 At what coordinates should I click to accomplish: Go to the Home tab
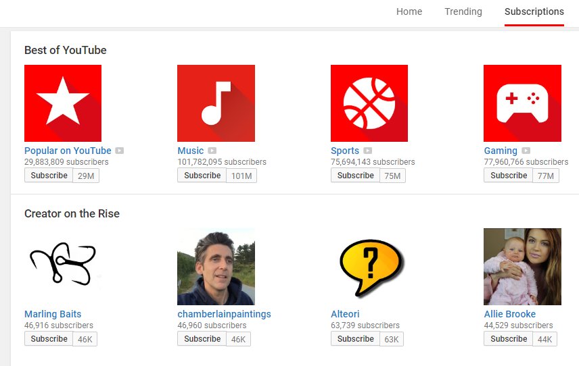409,11
